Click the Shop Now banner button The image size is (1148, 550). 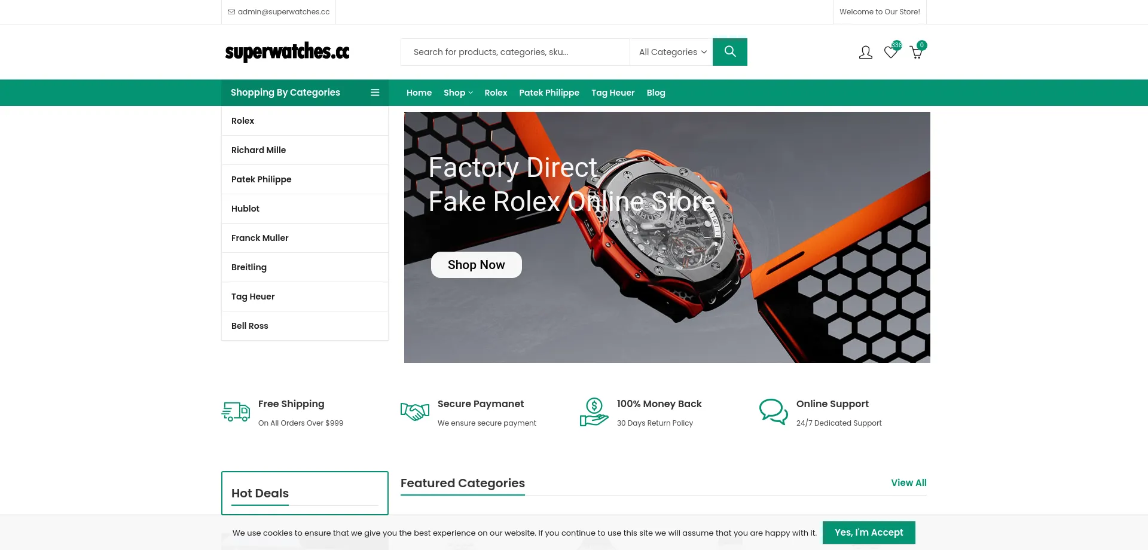pos(477,265)
